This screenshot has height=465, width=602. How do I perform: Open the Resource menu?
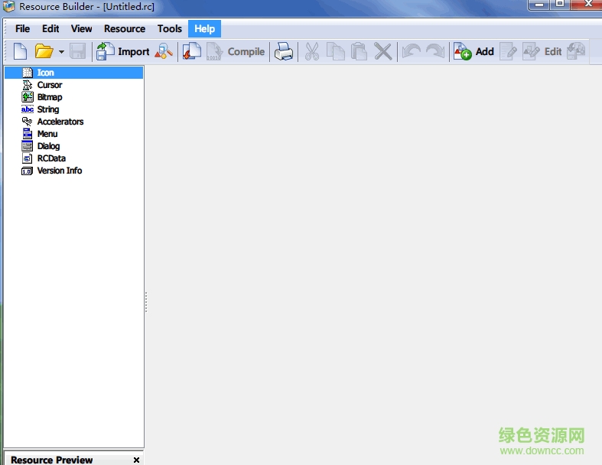(125, 29)
